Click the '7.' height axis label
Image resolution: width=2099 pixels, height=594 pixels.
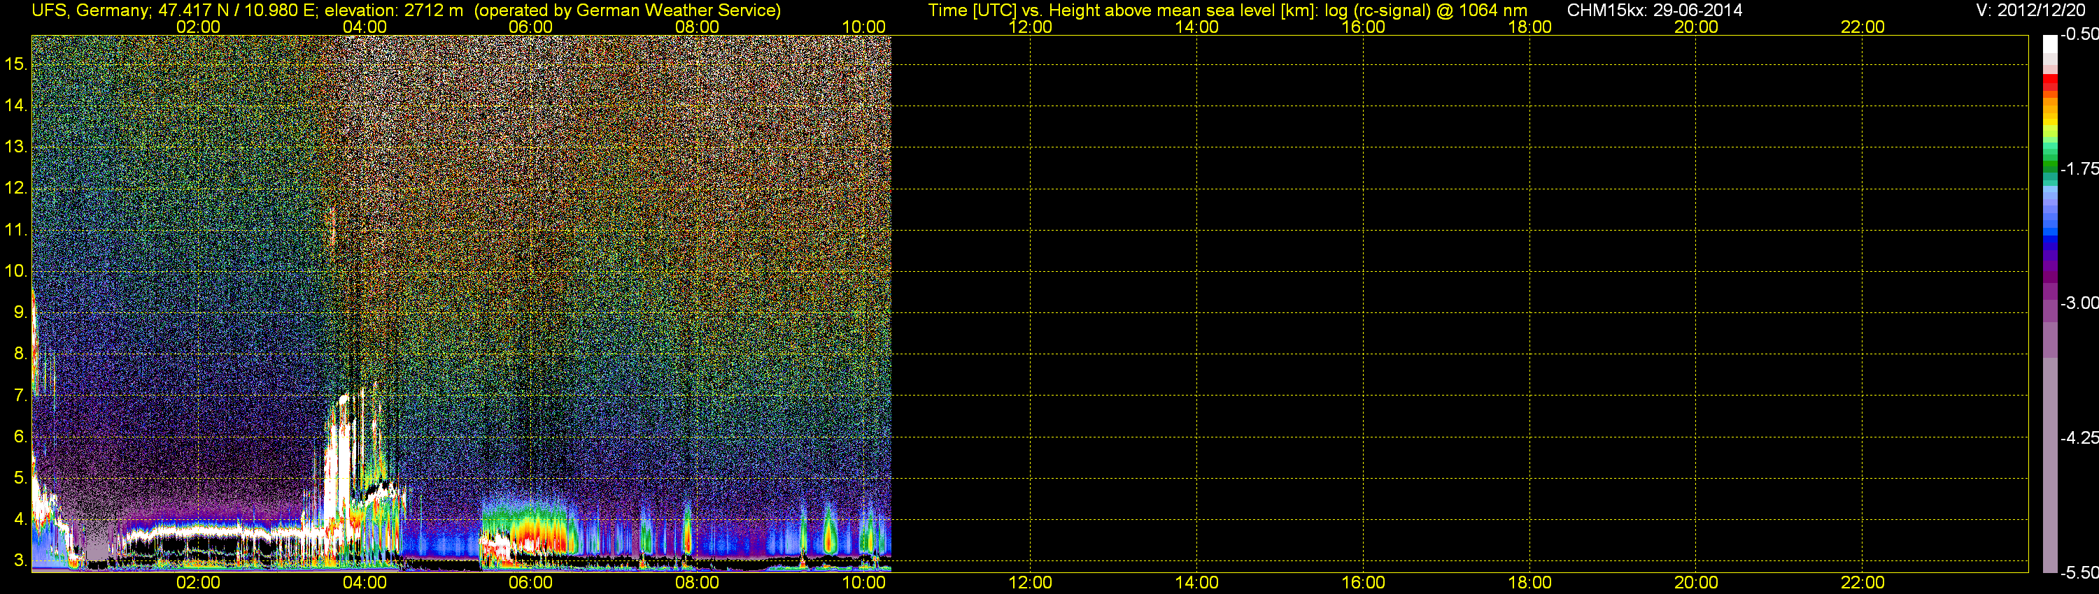point(20,395)
